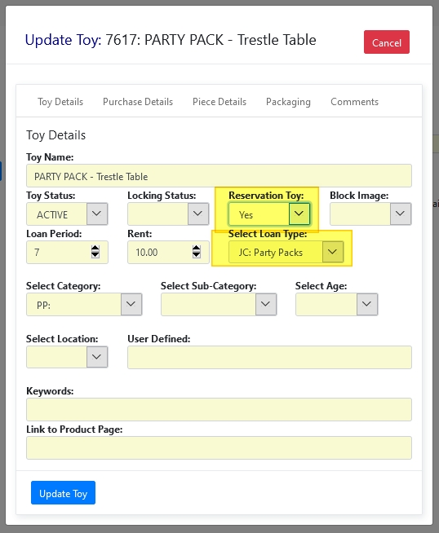
Task: Focus the Toy Name input field
Action: click(x=219, y=176)
